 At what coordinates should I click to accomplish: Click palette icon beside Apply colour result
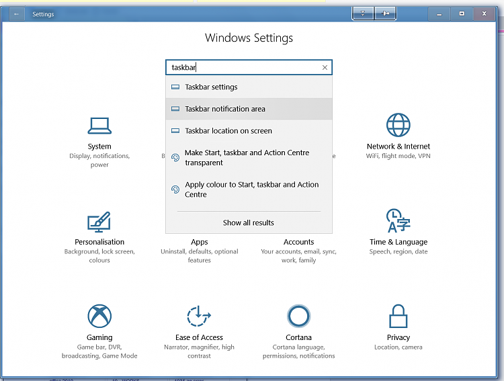(175, 189)
